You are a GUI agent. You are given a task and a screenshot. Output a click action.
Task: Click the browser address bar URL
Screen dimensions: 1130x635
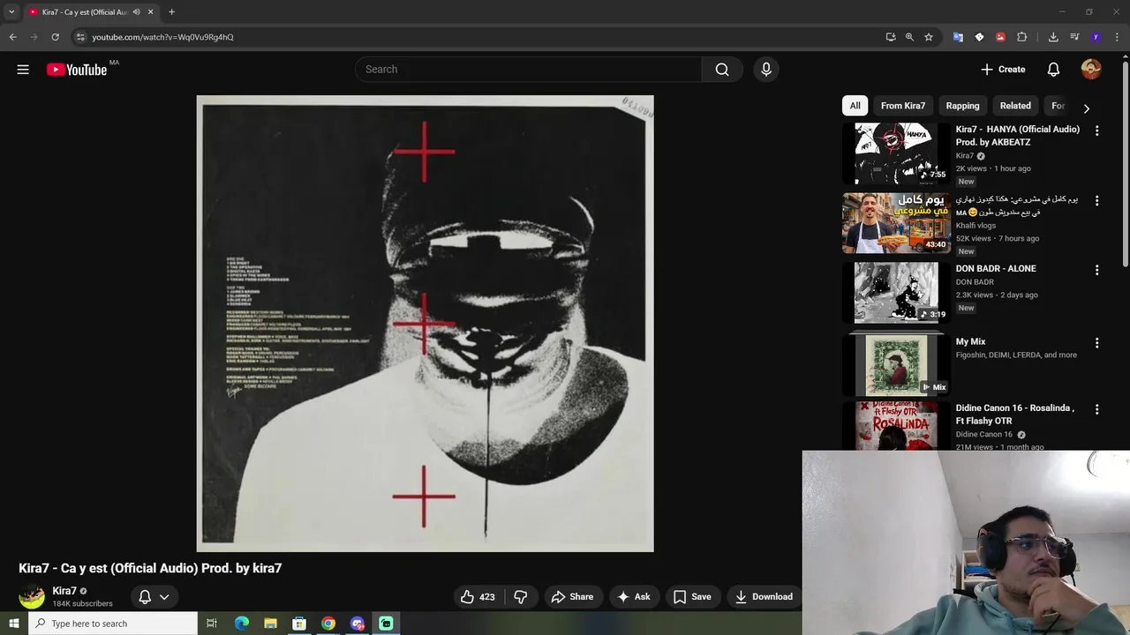click(x=163, y=37)
